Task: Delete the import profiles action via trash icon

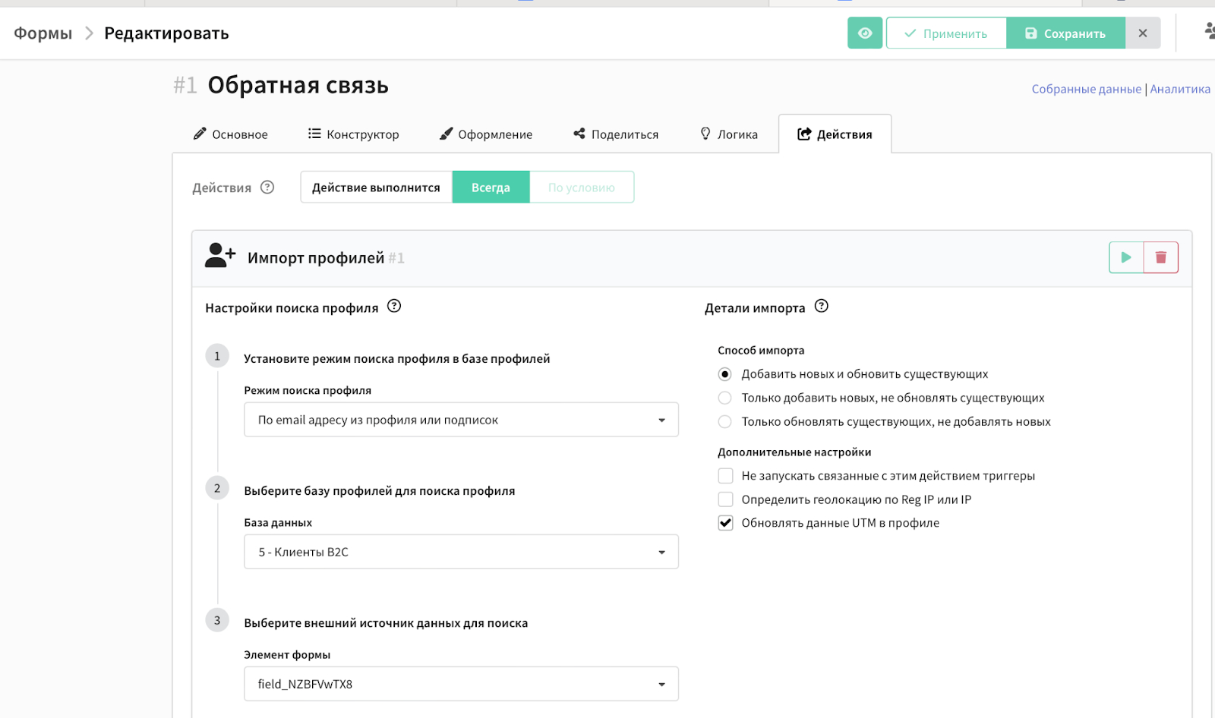Action: pos(1161,258)
